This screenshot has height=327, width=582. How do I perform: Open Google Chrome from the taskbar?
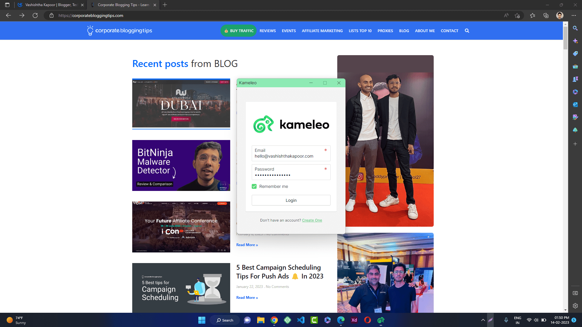(x=274, y=320)
